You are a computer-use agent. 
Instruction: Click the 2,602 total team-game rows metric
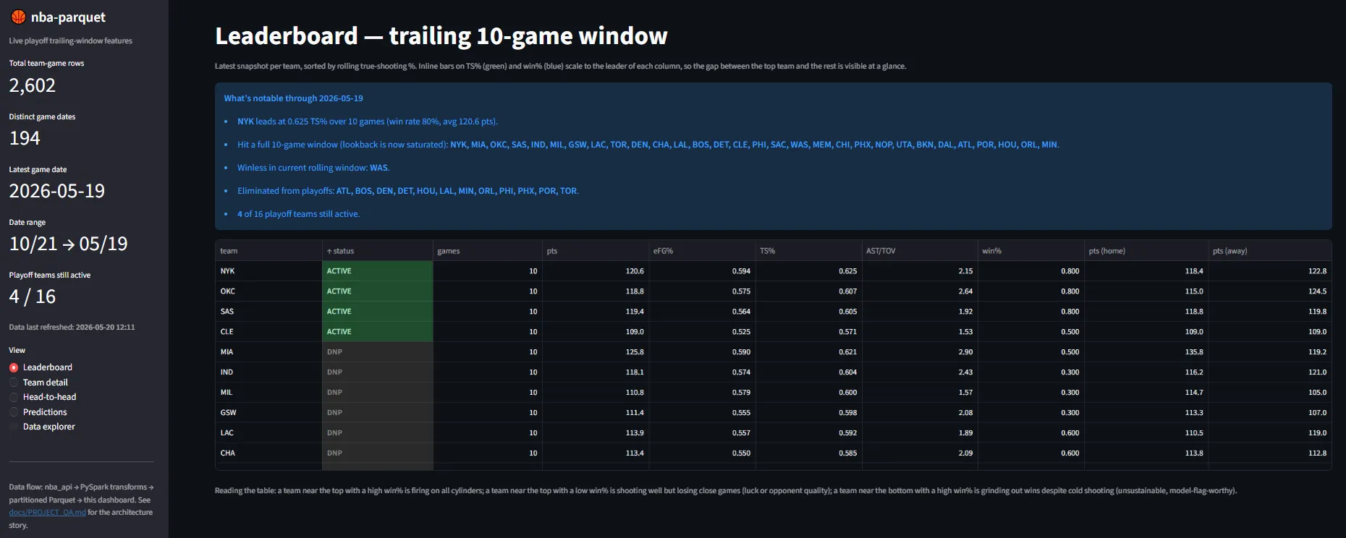33,85
